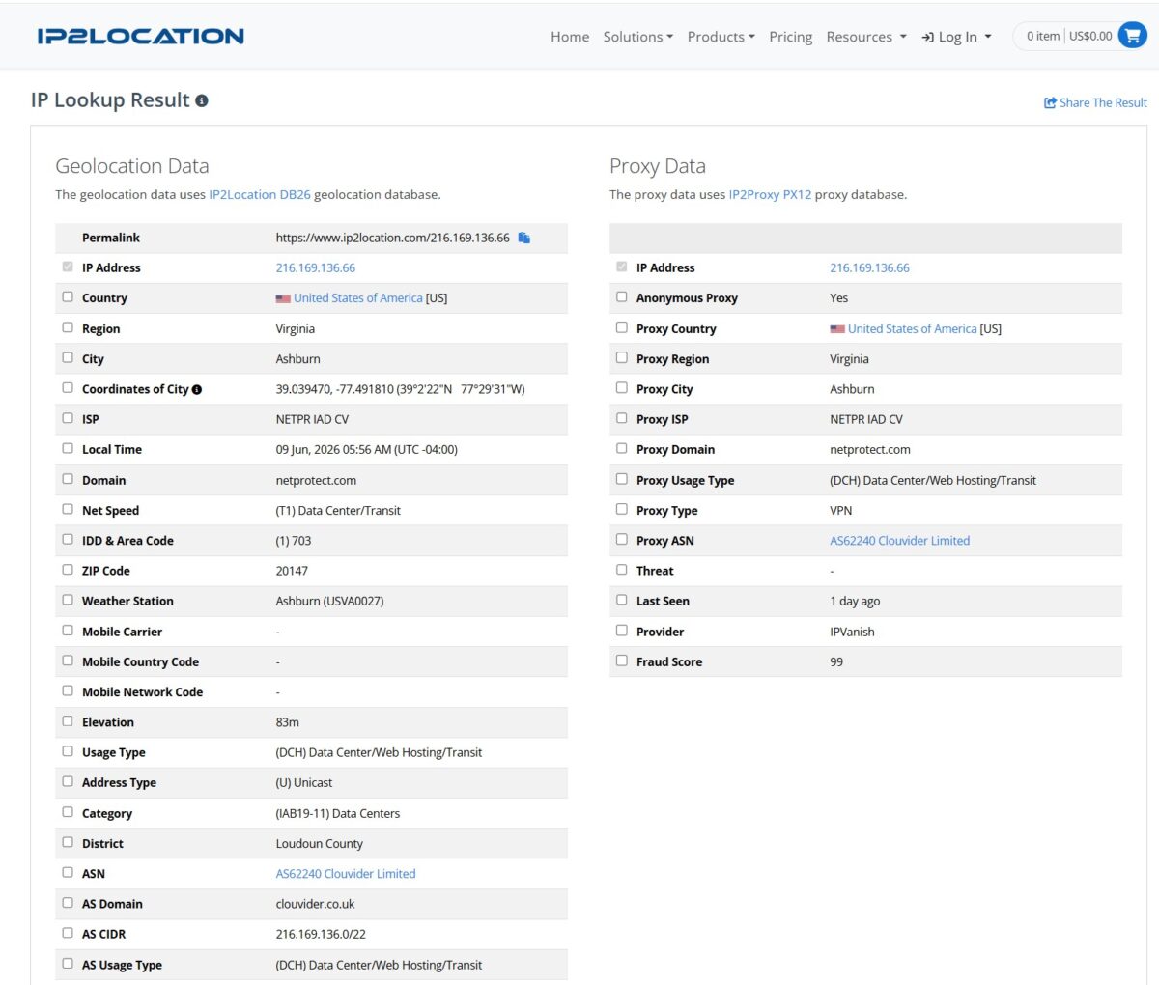Click the Elevation 83m value
The width and height of the screenshot is (1159, 985).
287,721
